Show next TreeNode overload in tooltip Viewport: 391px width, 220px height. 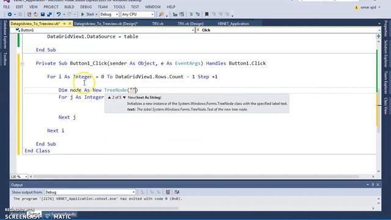[x=124, y=98]
